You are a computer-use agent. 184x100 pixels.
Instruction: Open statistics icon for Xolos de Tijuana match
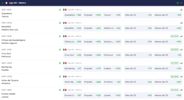click(x=181, y=77)
